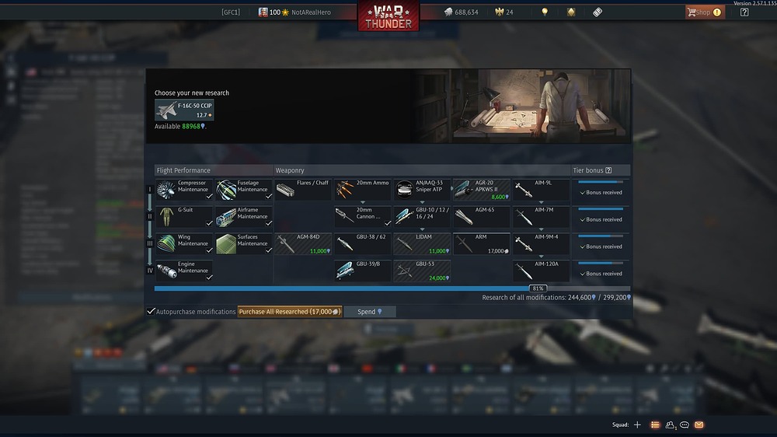This screenshot has width=777, height=437.
Task: Toggle Autopurchase modifications checkbox
Action: [x=152, y=312]
